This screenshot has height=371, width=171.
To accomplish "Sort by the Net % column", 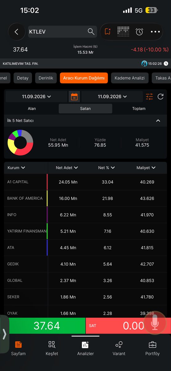I will 107,168.
